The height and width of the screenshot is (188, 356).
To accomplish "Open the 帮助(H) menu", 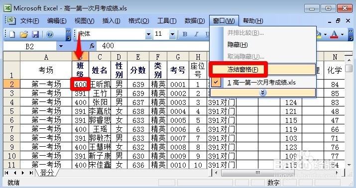I will point(253,21).
